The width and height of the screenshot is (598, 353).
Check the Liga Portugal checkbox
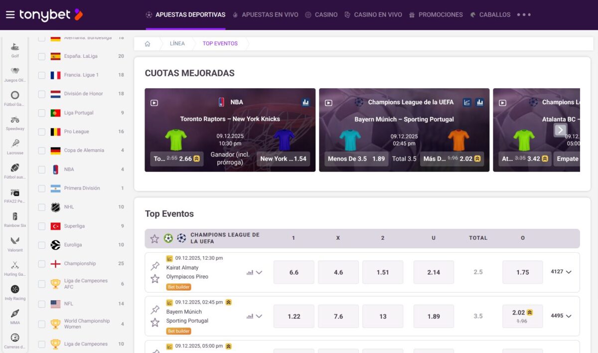pos(42,113)
